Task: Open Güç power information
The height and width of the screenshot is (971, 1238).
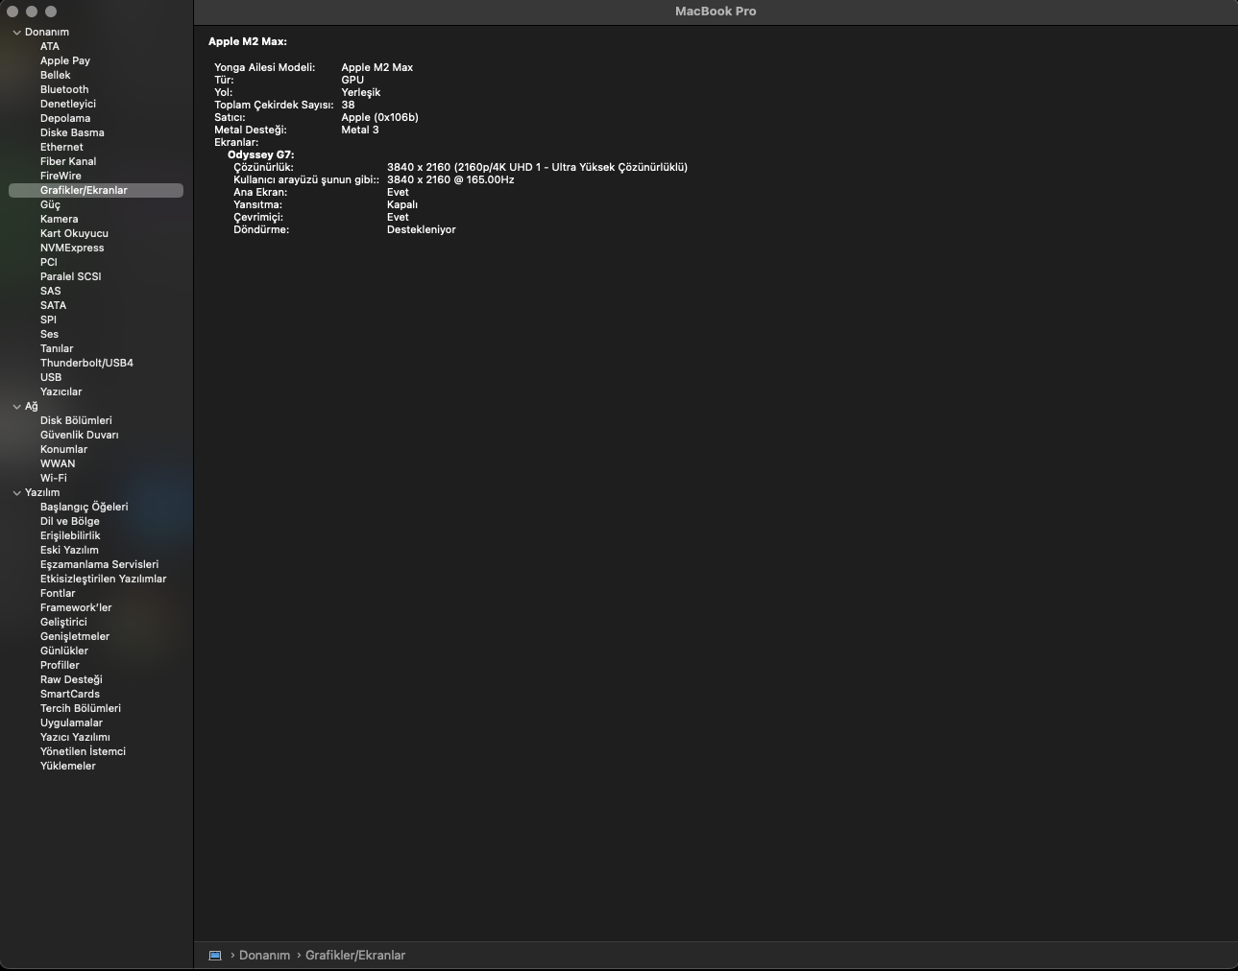Action: pos(50,204)
